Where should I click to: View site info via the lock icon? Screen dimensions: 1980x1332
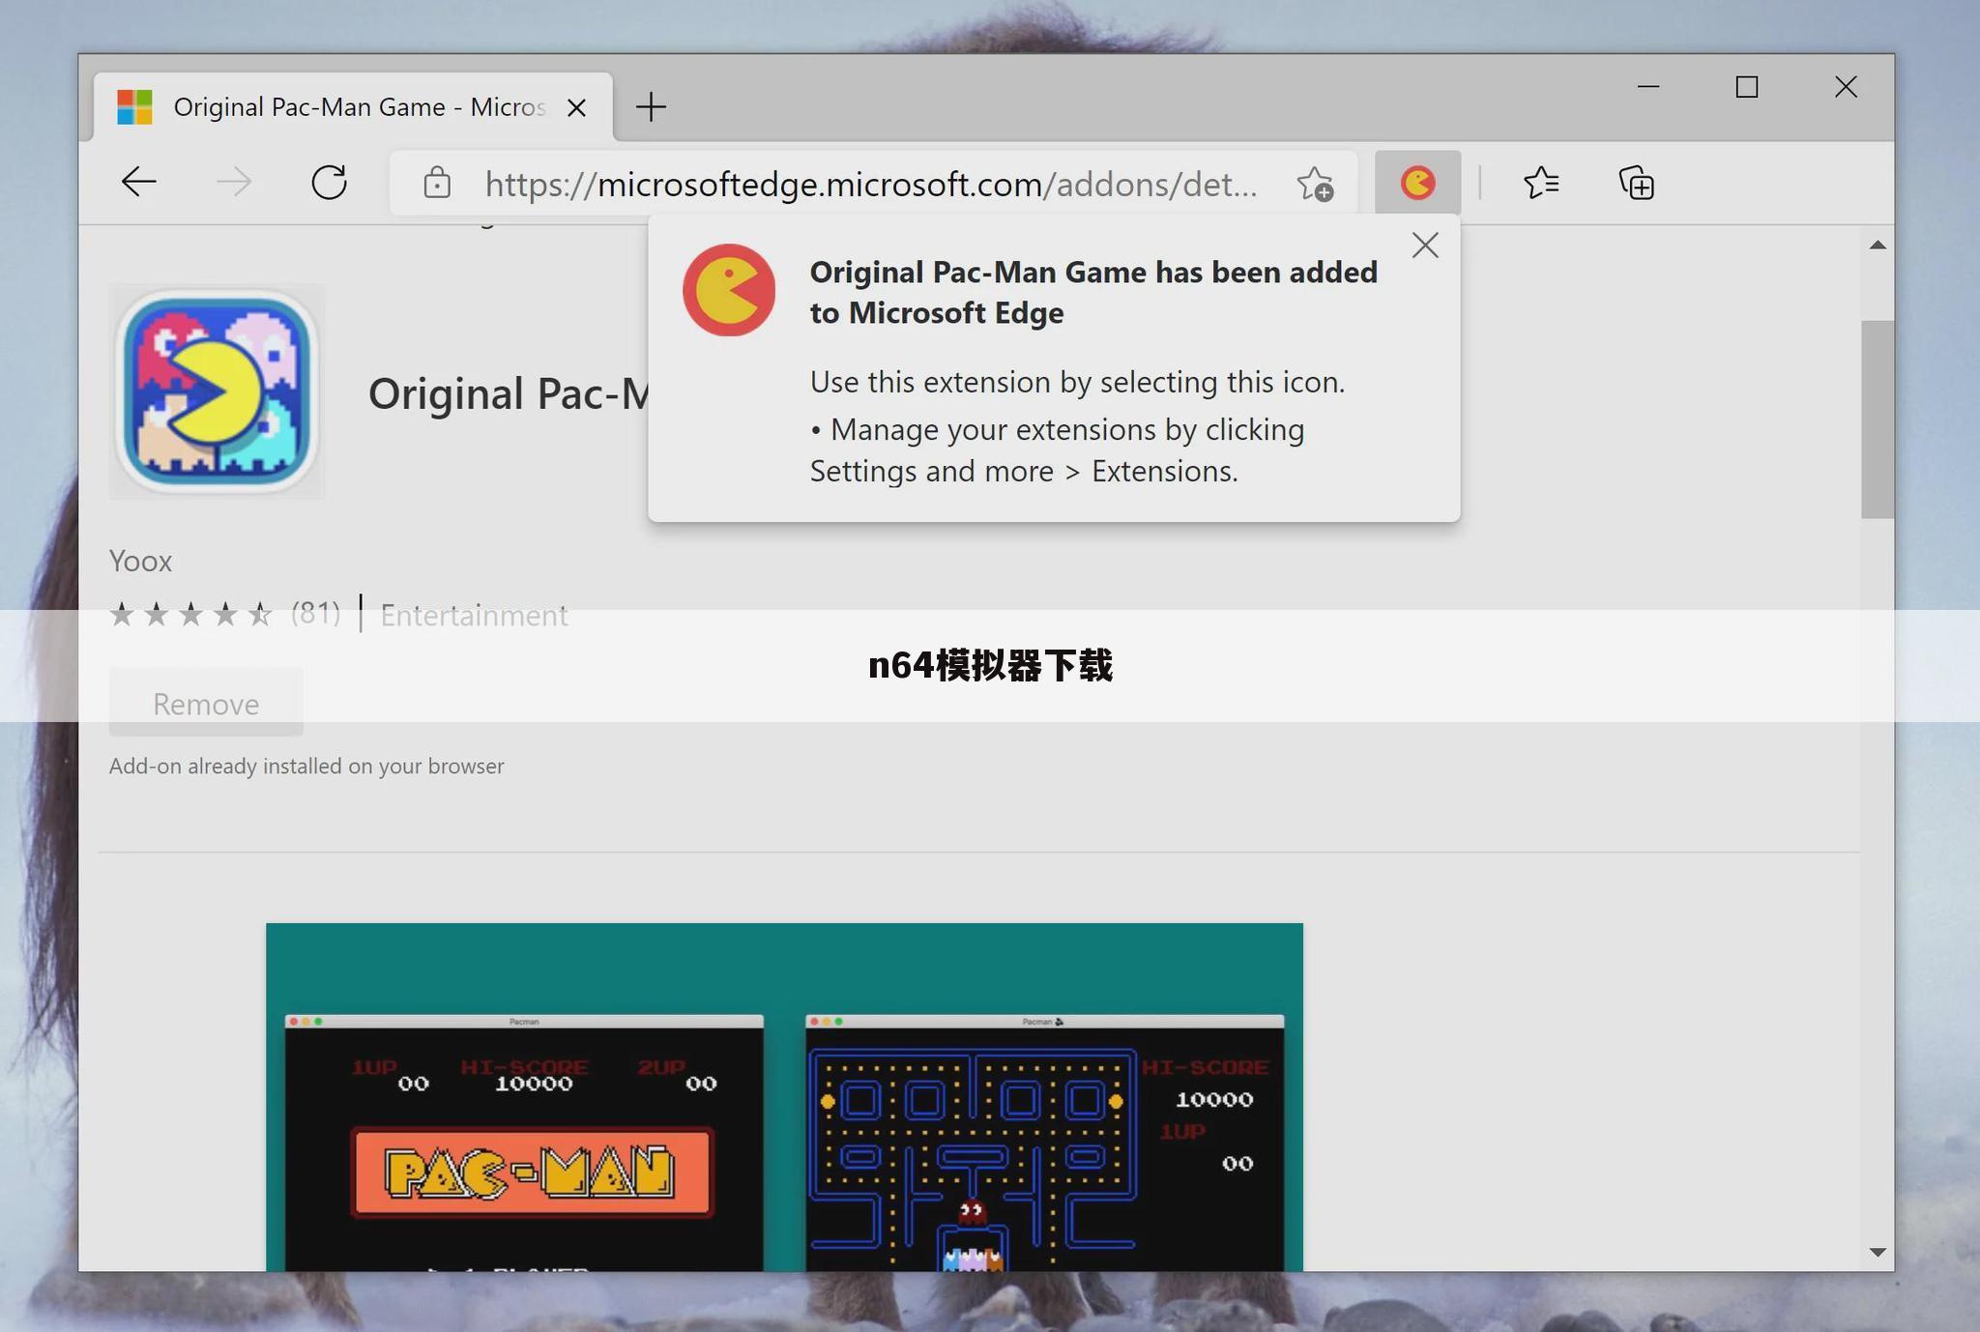click(437, 182)
